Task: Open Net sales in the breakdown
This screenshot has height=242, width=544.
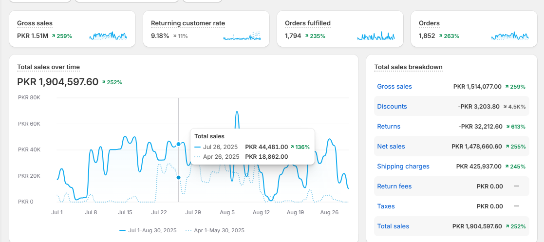Action: point(391,147)
